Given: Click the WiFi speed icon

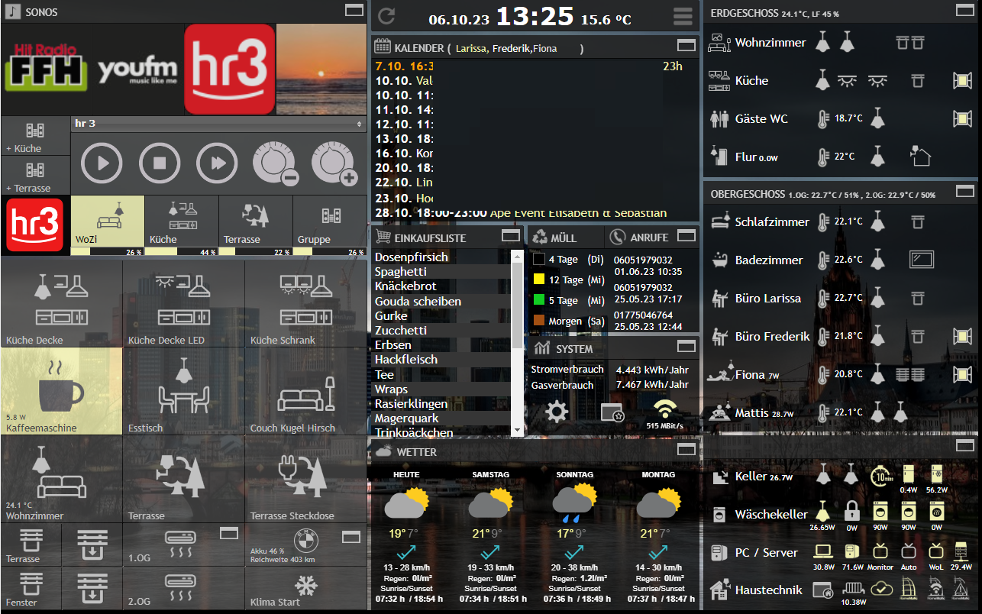Looking at the screenshot, I should 665,410.
